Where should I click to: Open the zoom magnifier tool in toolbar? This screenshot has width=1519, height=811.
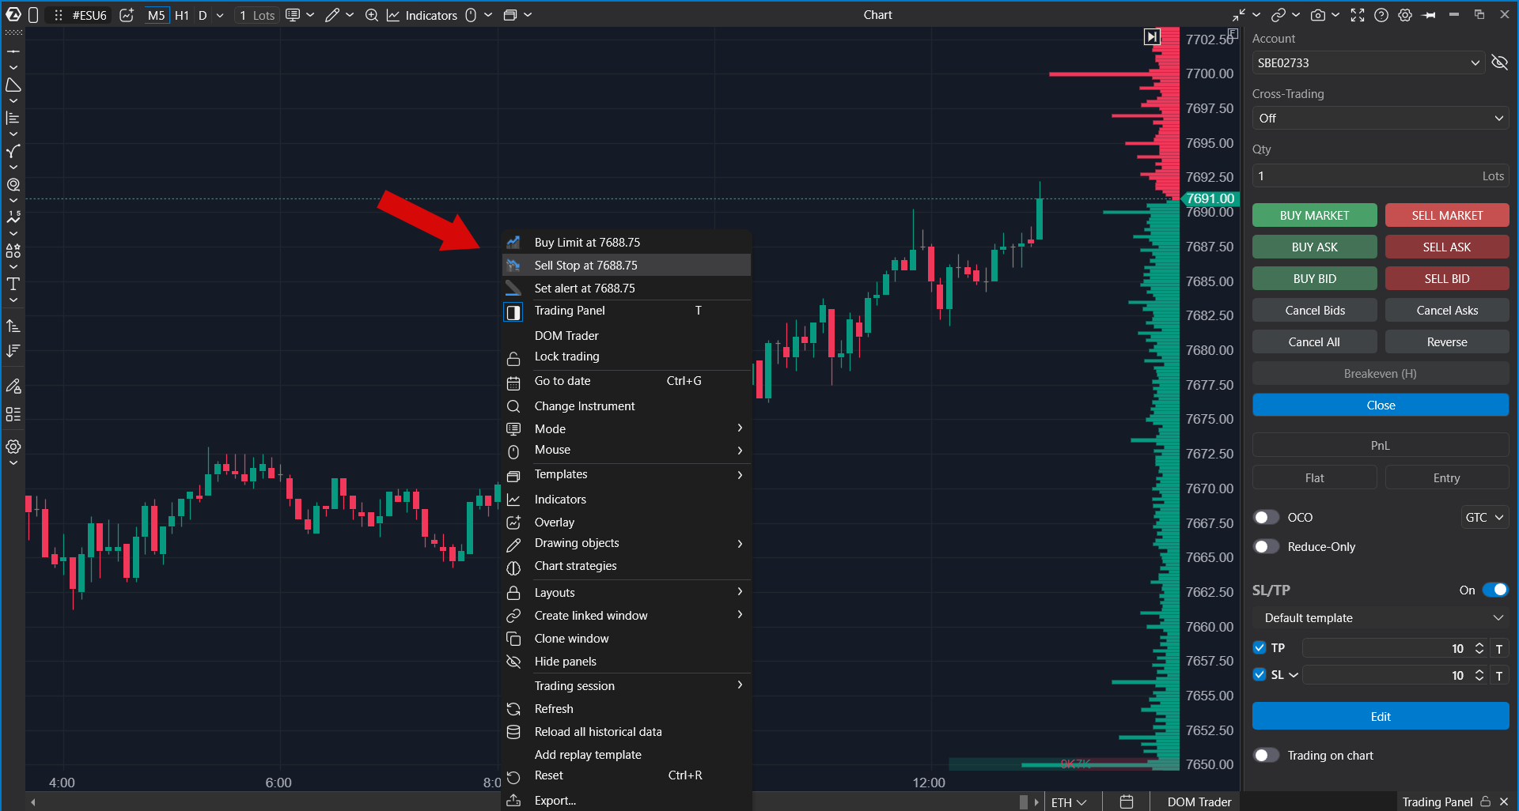(371, 15)
